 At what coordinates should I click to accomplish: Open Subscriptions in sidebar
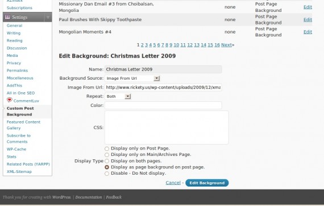click(x=19, y=8)
